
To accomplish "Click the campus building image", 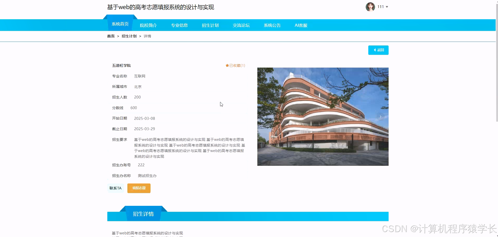I will click(323, 116).
